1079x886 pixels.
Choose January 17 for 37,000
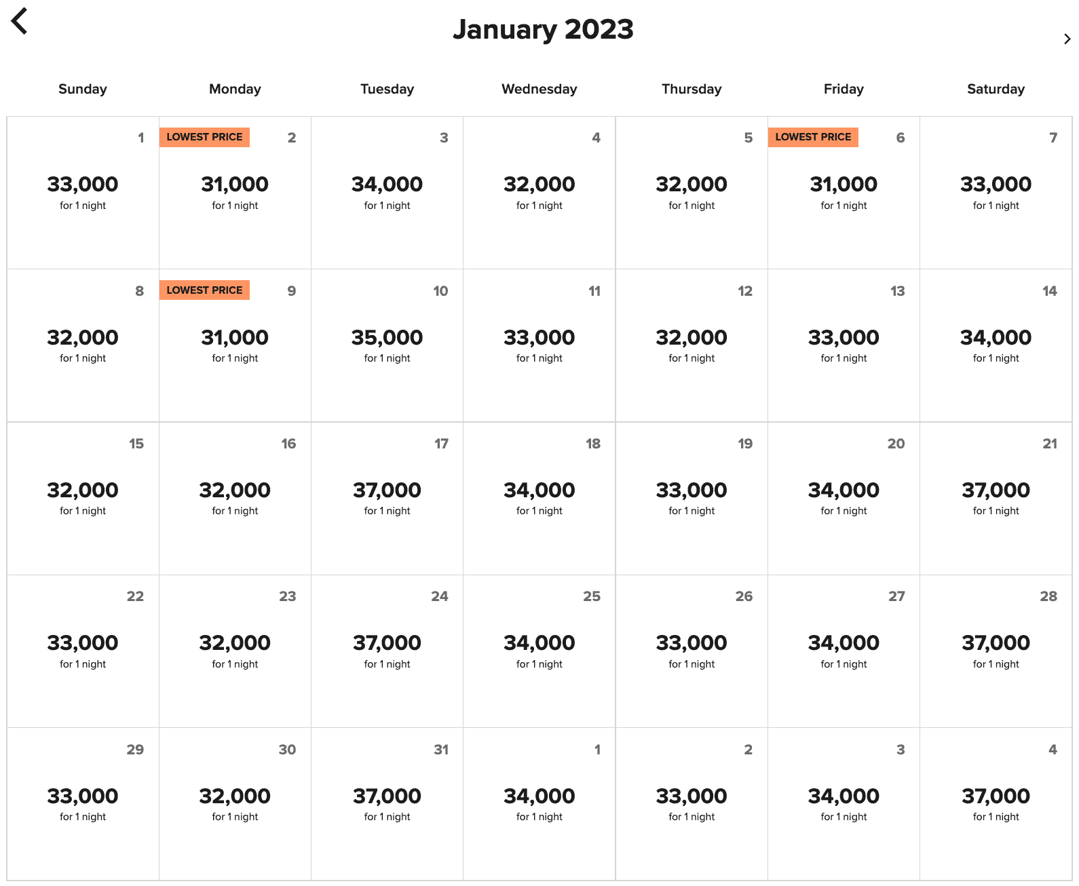[x=387, y=498]
